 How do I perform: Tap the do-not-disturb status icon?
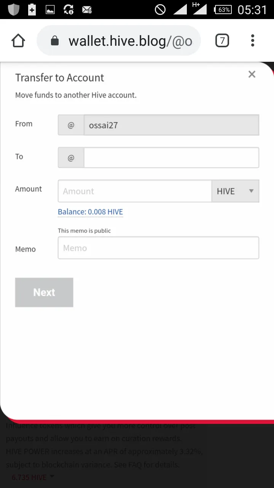(160, 10)
